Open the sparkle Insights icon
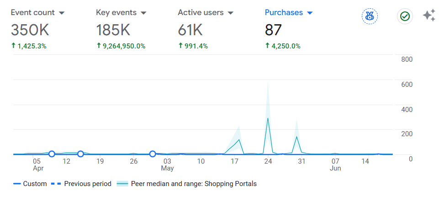Screen dimensions: 439x197 coord(429,16)
